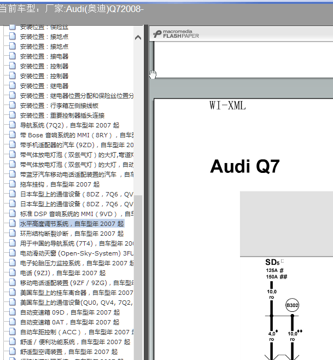Open 安装位置：接电器 entry
The height and width of the screenshot is (360, 333).
[44, 56]
